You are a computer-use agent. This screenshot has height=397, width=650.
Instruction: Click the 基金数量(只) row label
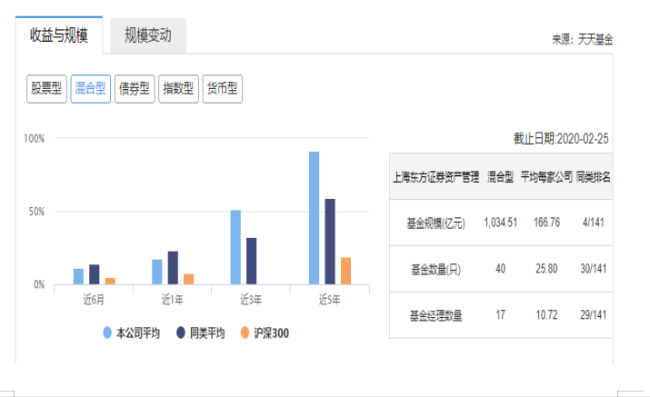click(x=435, y=270)
